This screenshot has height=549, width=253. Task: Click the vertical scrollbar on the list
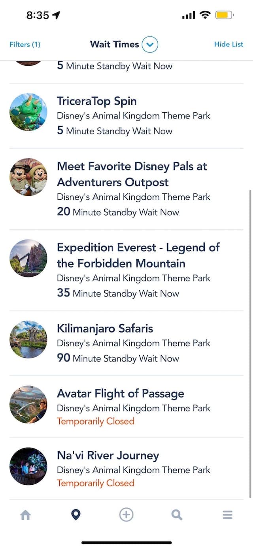click(x=250, y=343)
